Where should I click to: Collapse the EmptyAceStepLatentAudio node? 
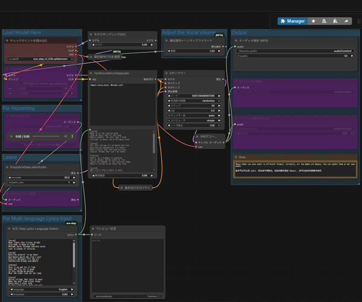click(x=8, y=166)
